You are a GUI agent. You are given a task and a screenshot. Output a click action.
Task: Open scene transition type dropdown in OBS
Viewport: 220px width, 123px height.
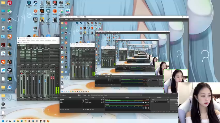pyautogui.click(x=159, y=100)
